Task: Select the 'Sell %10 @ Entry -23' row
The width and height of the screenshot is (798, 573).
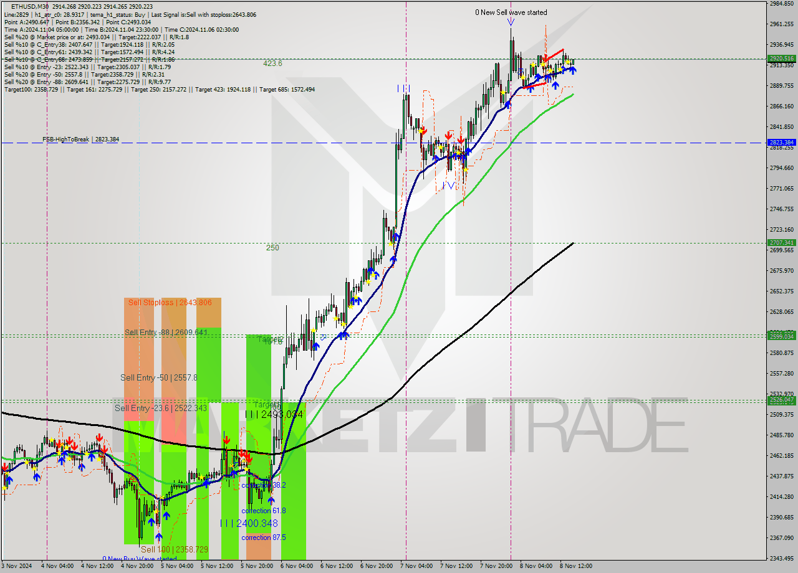Action: tap(87, 67)
